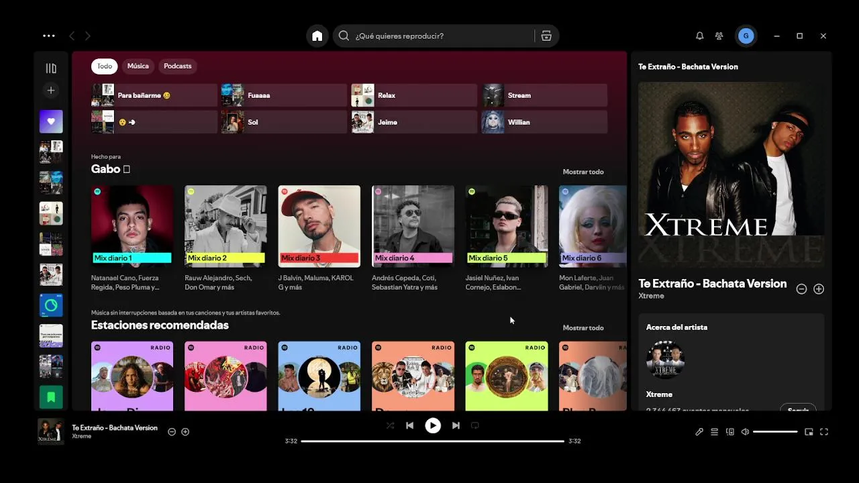Toggle repeat in the player bar
Screen dimensions: 859x483
click(475, 425)
